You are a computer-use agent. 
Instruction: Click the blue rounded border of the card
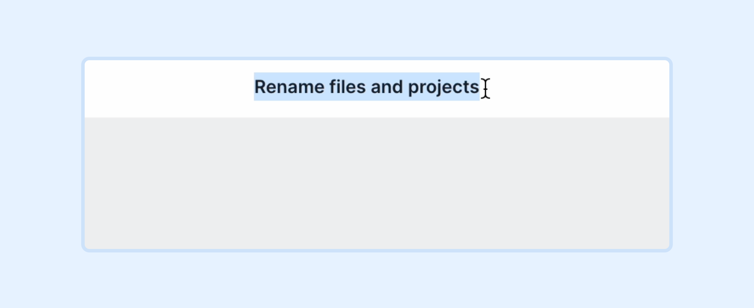click(x=377, y=58)
